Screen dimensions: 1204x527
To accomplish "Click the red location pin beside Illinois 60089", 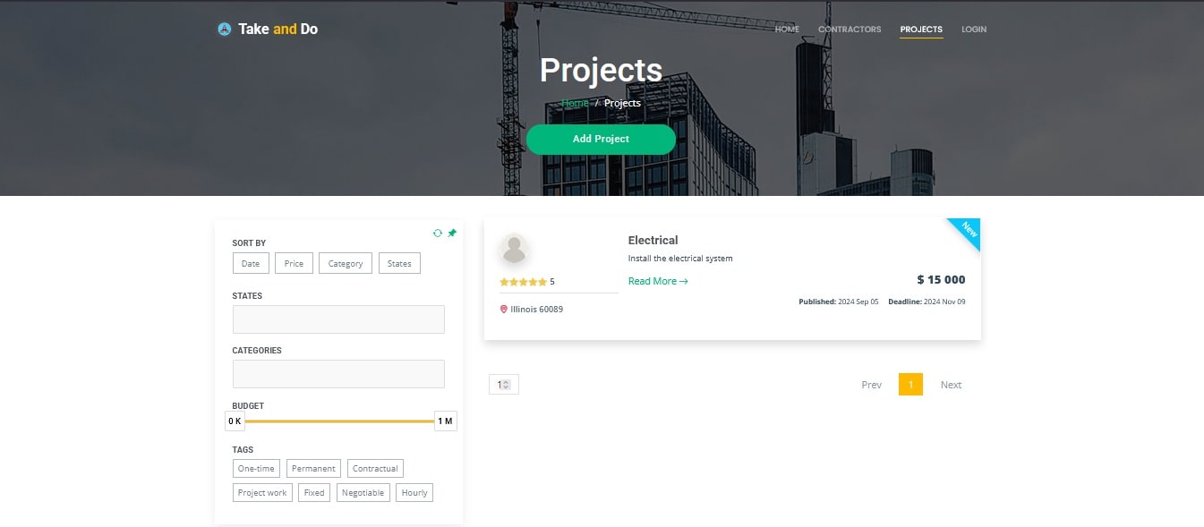I will point(503,309).
